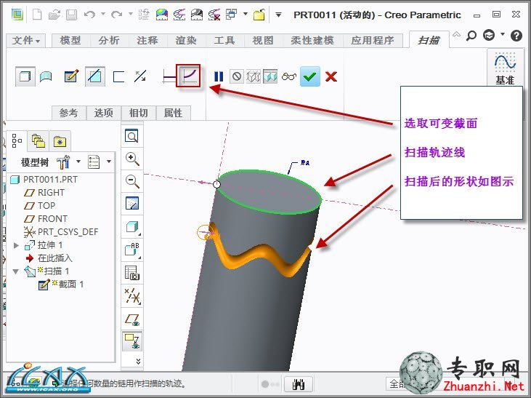This screenshot has height=398, width=531.
Task: Switch to the 视图 ribbon tab
Action: pyautogui.click(x=263, y=40)
